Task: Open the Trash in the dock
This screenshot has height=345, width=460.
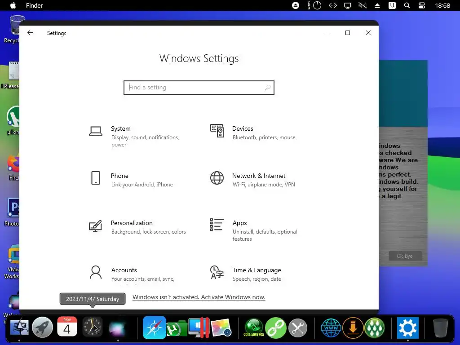Action: pos(440,328)
